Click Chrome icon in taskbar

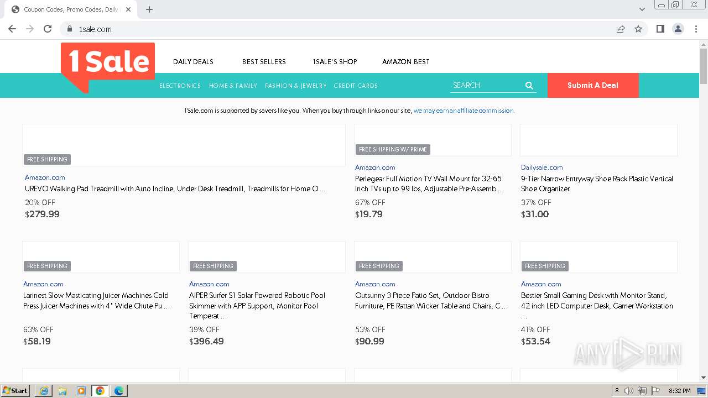coord(100,391)
